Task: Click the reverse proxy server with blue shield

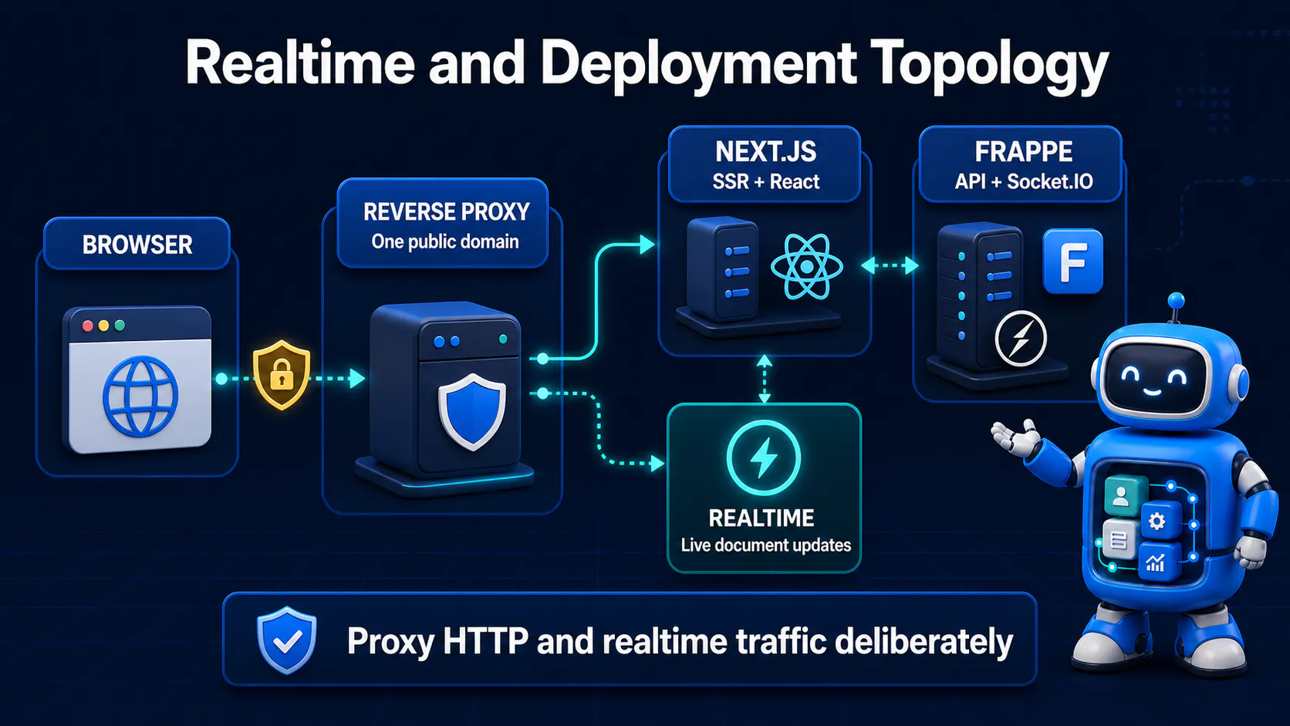Action: pyautogui.click(x=444, y=398)
